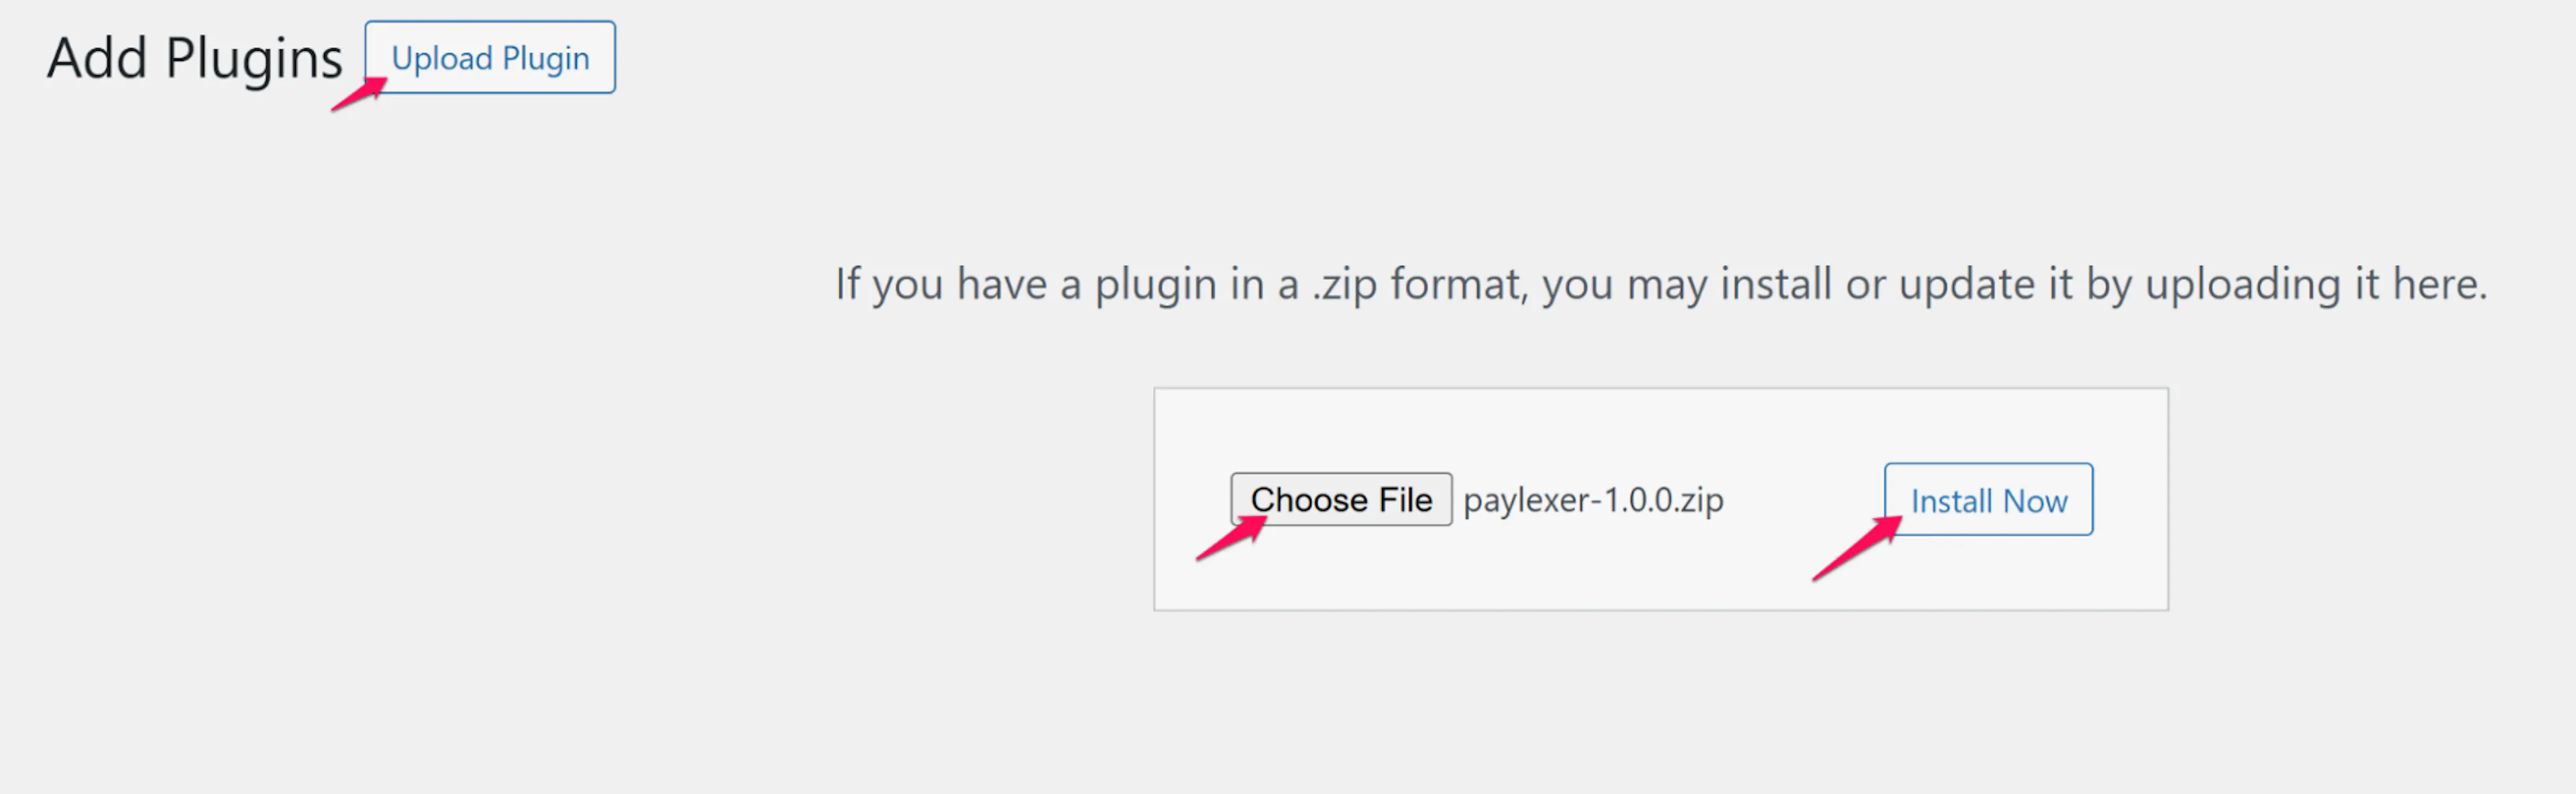This screenshot has width=2576, height=794.
Task: Click the Add Plugins page heading
Action: click(x=195, y=58)
